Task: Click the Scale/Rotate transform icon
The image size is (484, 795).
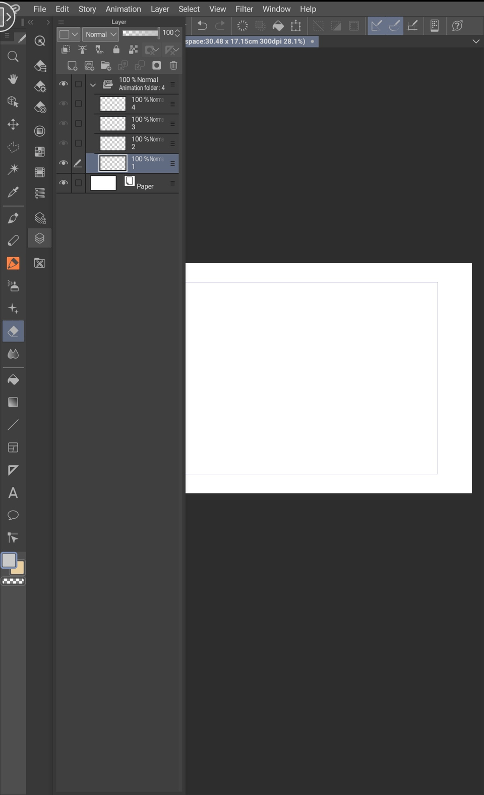Action: [296, 26]
